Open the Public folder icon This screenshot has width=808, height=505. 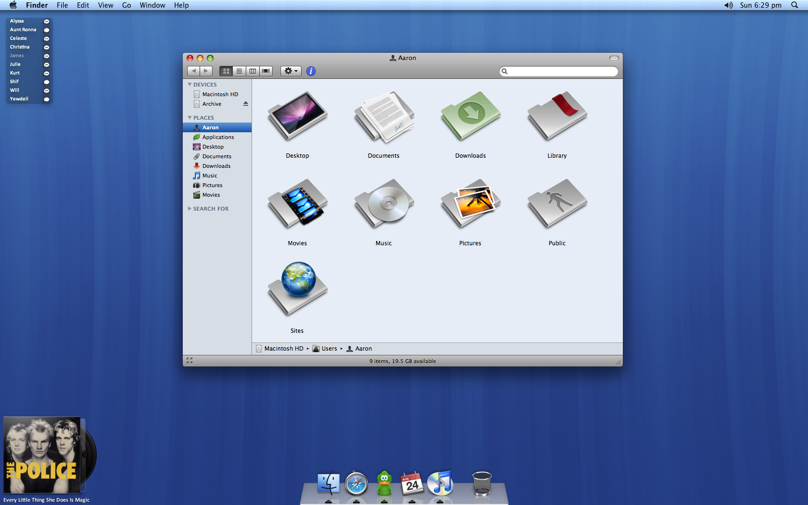[x=557, y=203]
